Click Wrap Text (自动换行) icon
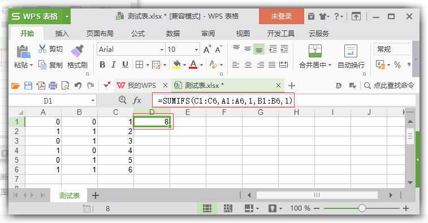Screen dimensions: 428x223 pos(351,51)
